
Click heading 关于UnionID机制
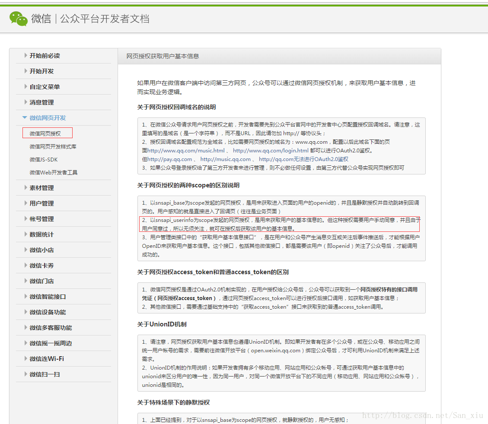162,324
